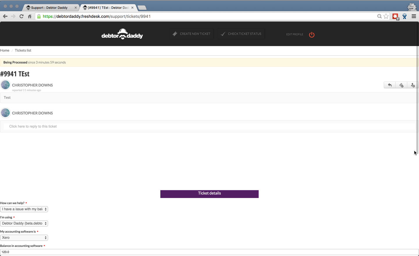
Task: Click the Check Ticket Status button
Action: pos(241,34)
